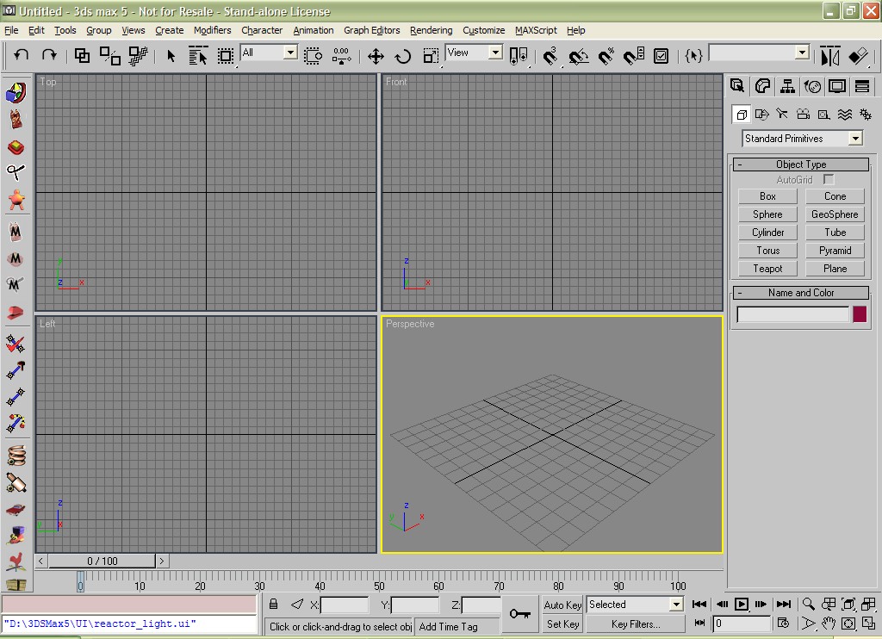The width and height of the screenshot is (882, 639).
Task: Click the Mirror Selected Objects icon
Action: (x=830, y=56)
